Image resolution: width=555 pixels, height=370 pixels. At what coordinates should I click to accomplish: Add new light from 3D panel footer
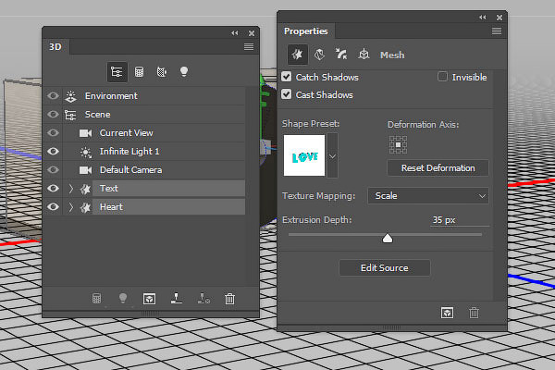(x=123, y=298)
